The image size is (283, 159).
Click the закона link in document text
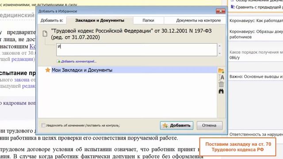click(22, 79)
